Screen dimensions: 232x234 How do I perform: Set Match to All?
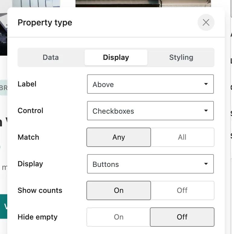(182, 137)
